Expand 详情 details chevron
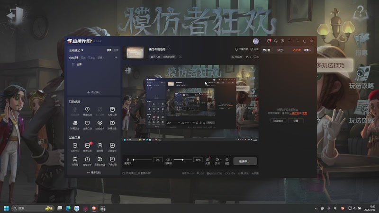This screenshot has height=213, width=379. 307,50
